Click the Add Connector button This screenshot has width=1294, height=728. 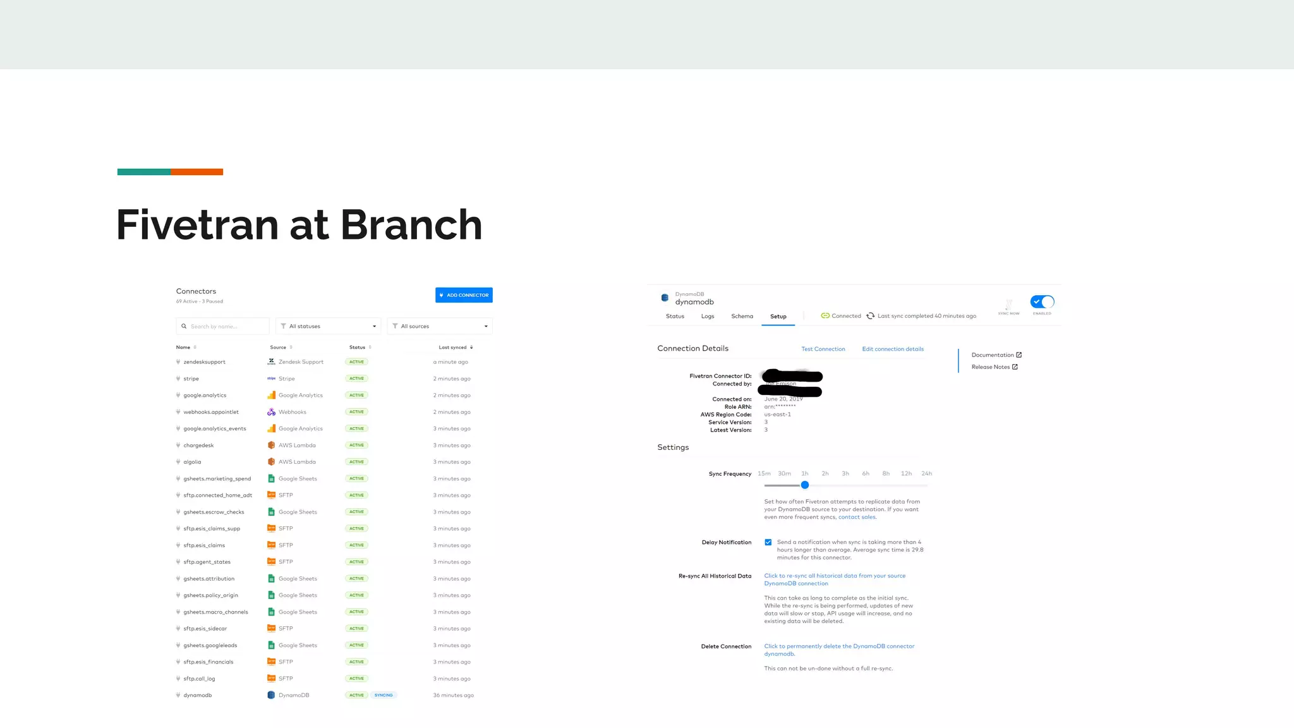[x=464, y=295]
